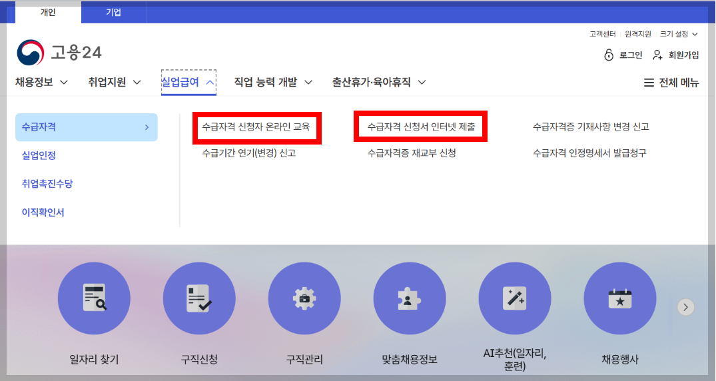Click the 일자리 찾기 label
Viewport: 716px width, 381px height.
click(94, 360)
